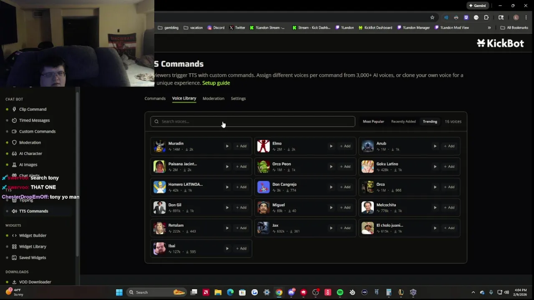Sort voices by Trending
The height and width of the screenshot is (300, 534).
point(430,121)
